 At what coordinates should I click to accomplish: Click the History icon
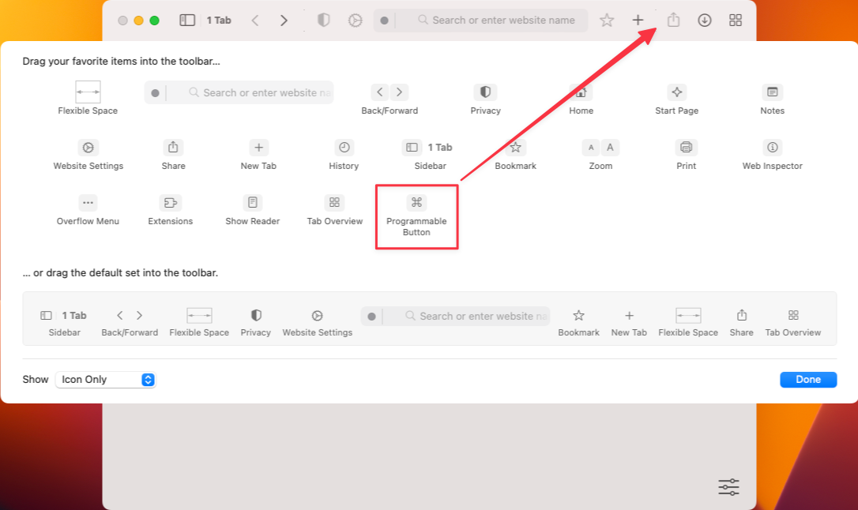click(x=344, y=147)
